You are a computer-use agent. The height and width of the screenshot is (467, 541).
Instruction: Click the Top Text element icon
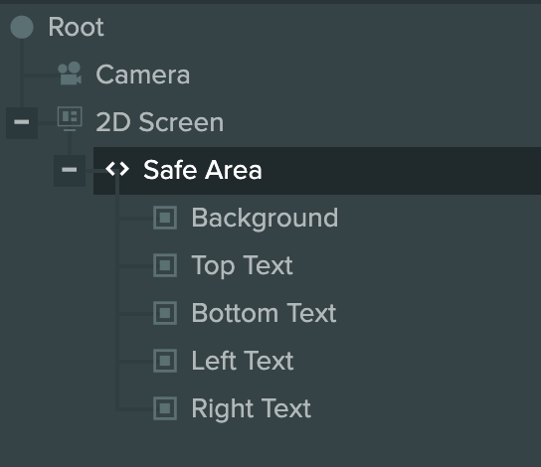[165, 265]
